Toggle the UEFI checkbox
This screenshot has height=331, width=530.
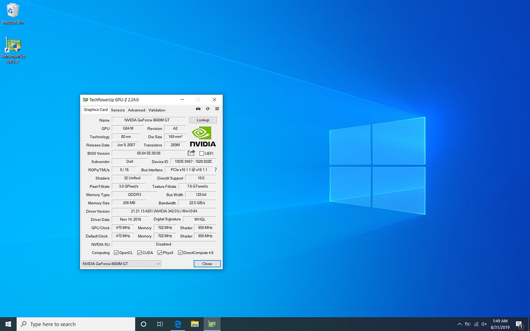[x=202, y=154]
